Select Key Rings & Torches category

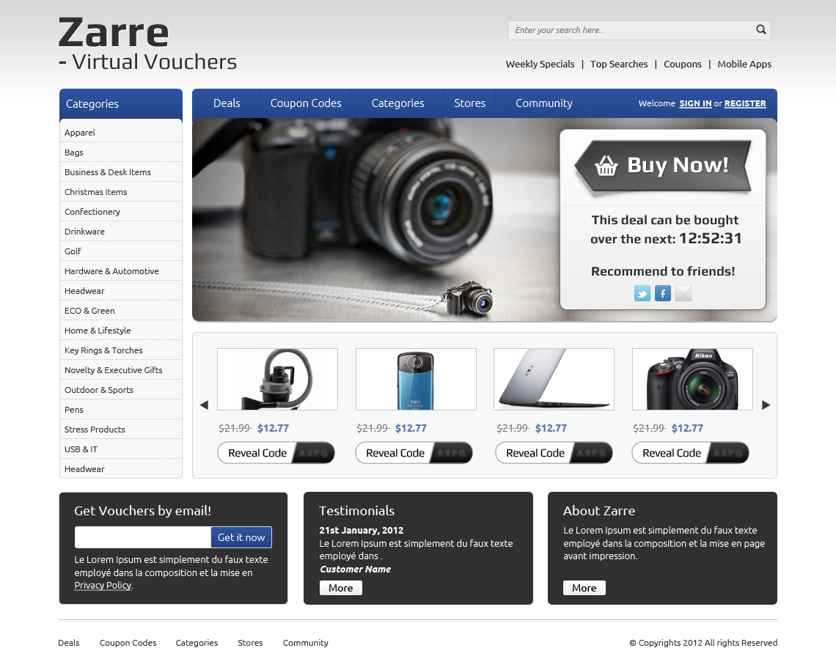tap(120, 350)
